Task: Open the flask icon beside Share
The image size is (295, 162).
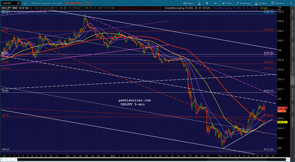Action: (x=199, y=3)
